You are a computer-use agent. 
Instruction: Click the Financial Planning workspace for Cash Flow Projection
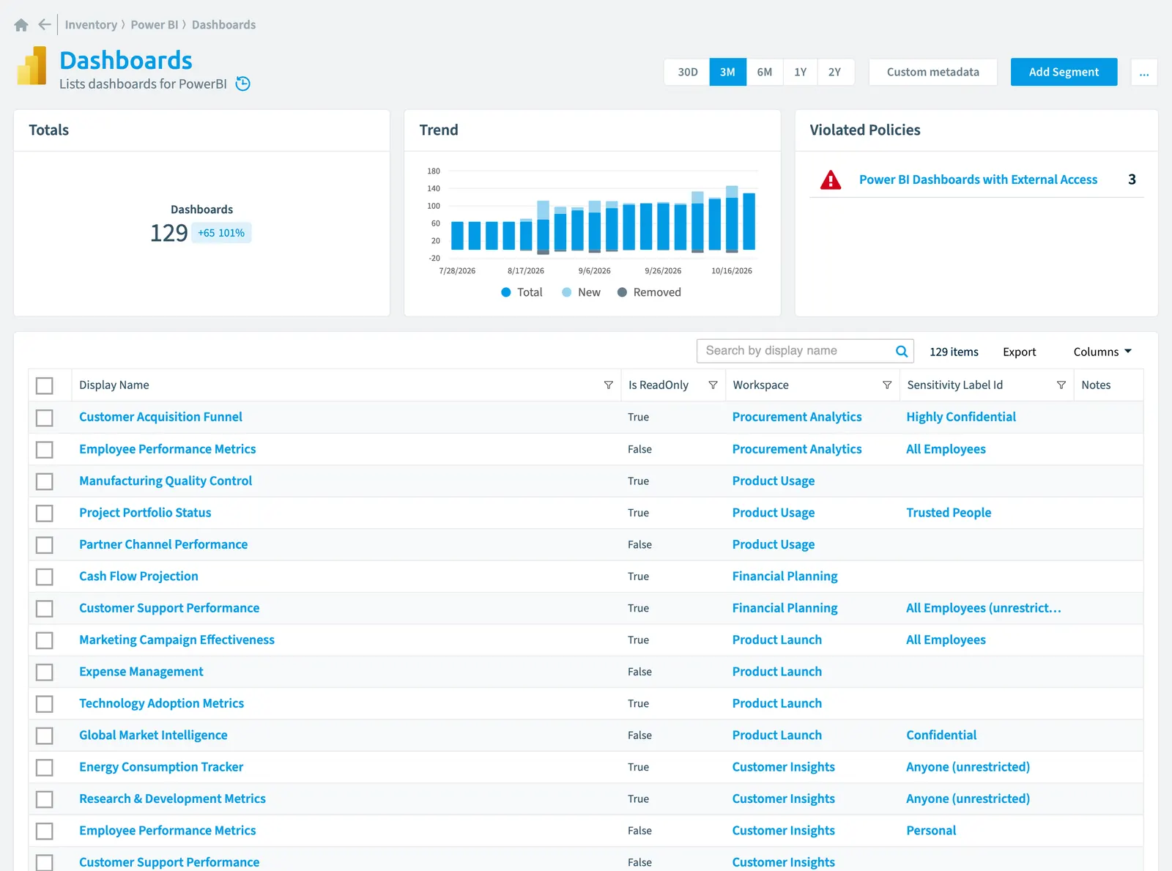click(785, 577)
